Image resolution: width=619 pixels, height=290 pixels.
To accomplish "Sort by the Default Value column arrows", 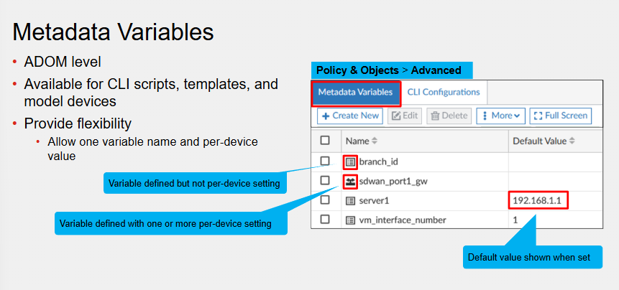I will 572,141.
